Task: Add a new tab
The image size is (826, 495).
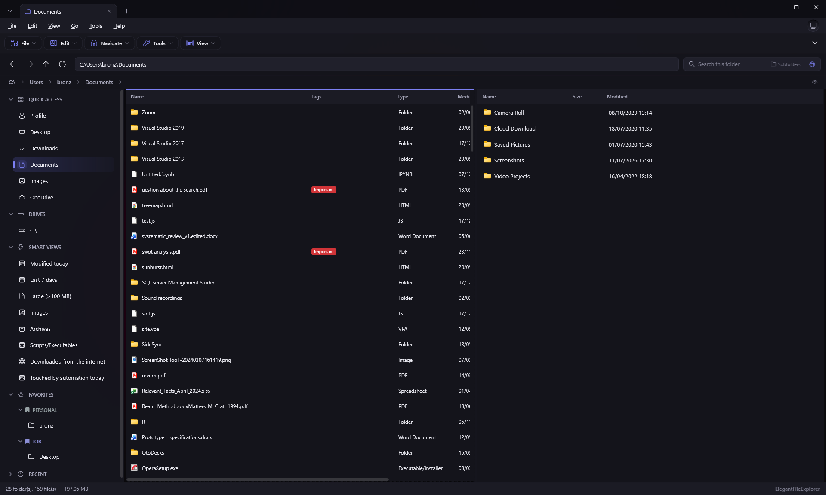Action: click(126, 11)
